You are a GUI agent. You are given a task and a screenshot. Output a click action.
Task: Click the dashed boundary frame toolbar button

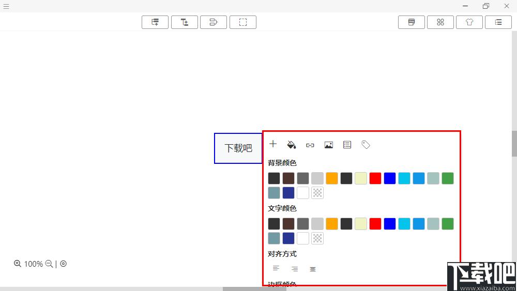242,22
